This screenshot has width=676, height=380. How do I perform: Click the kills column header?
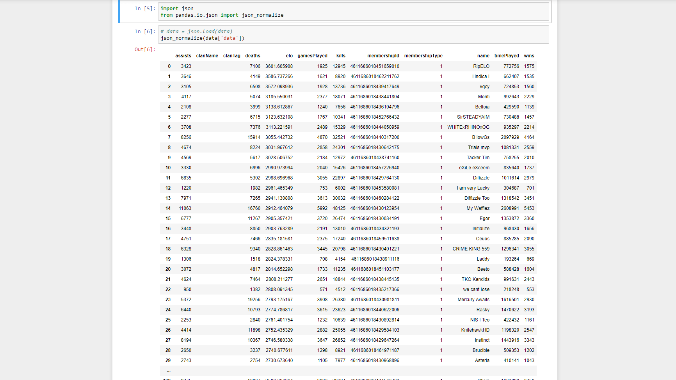341,56
